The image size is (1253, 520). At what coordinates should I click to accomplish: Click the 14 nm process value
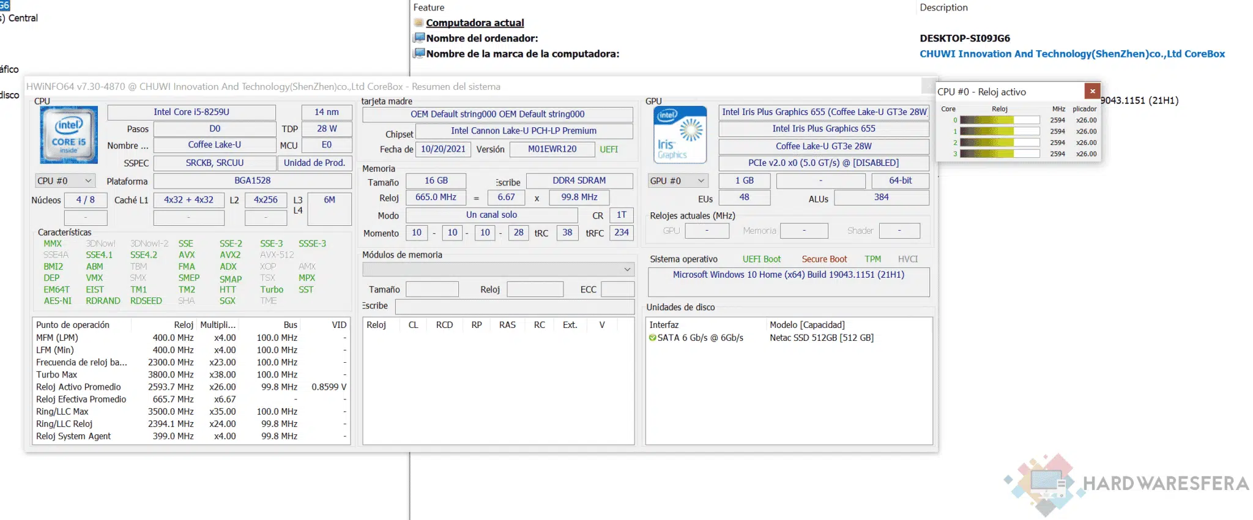[327, 113]
